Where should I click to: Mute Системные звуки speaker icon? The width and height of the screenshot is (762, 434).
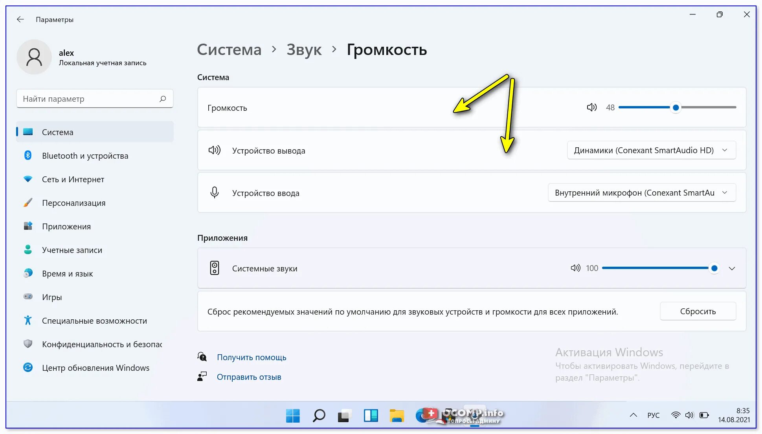point(575,268)
